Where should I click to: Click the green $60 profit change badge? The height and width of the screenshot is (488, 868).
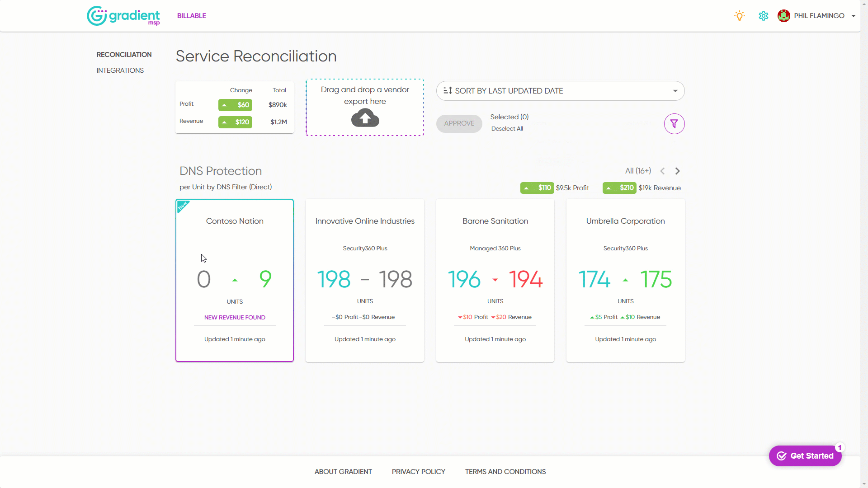pyautogui.click(x=235, y=105)
